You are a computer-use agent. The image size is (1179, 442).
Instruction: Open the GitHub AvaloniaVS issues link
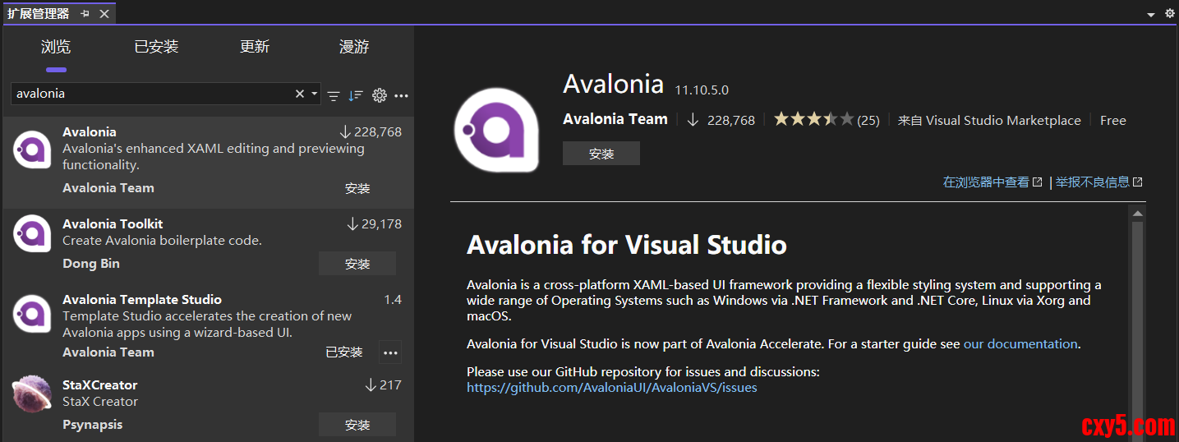611,387
